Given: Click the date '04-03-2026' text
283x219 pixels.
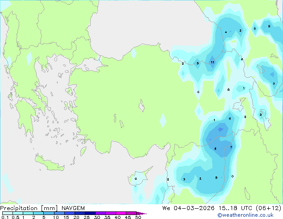Looking at the screenshot, I should [194, 208].
